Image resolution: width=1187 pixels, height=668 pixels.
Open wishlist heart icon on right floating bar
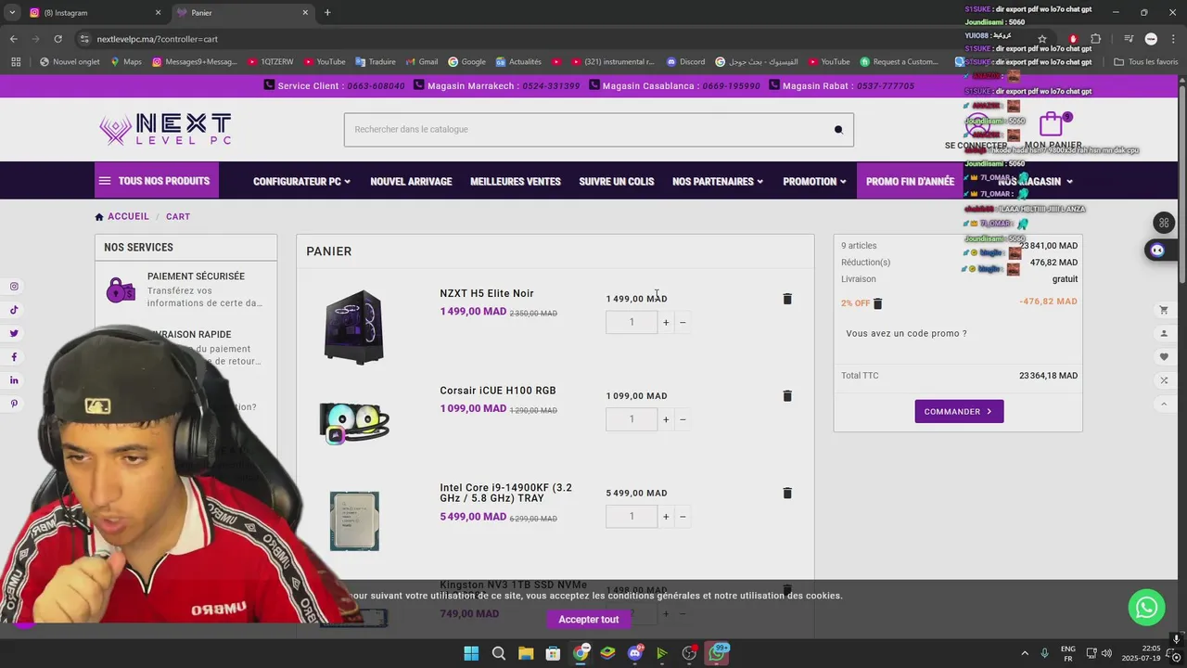[x=1164, y=357]
